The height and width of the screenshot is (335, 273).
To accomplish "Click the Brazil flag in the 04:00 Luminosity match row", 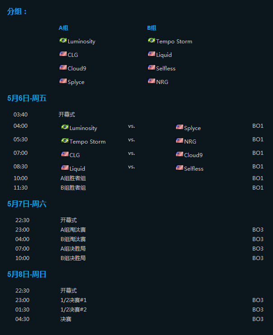I will point(65,127).
